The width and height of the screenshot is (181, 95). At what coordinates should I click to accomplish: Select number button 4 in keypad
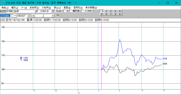pyautogui.click(x=120, y=11)
